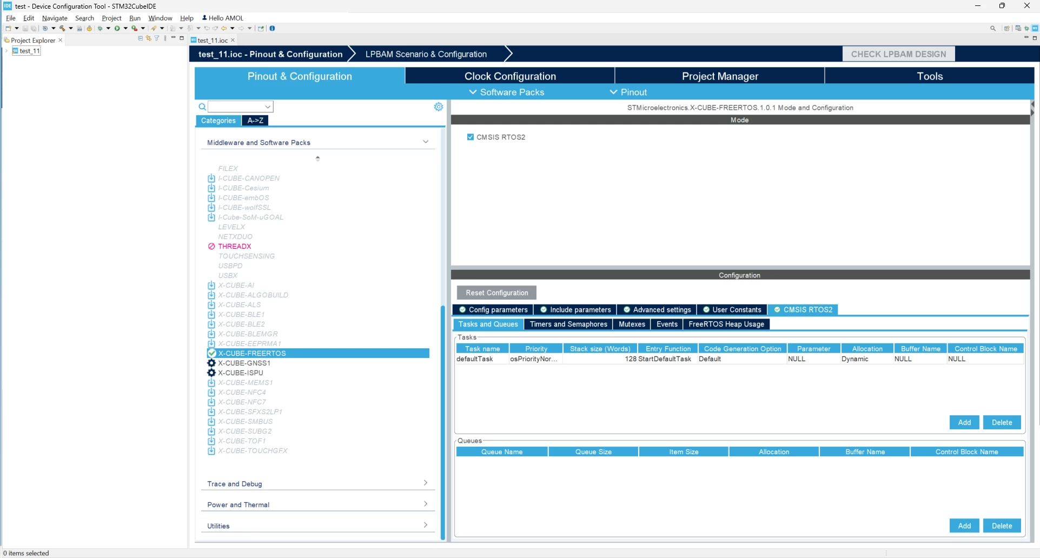Viewport: 1040px width, 558px height.
Task: Open the Software Packs dropdown
Action: coord(507,92)
